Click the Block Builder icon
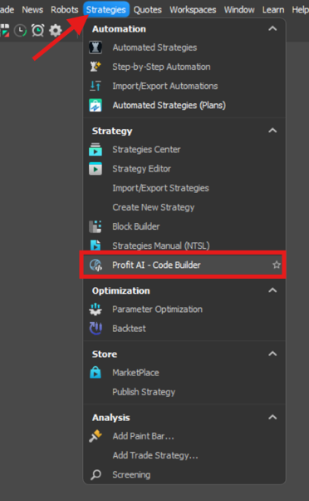The width and height of the screenshot is (309, 501). click(96, 226)
